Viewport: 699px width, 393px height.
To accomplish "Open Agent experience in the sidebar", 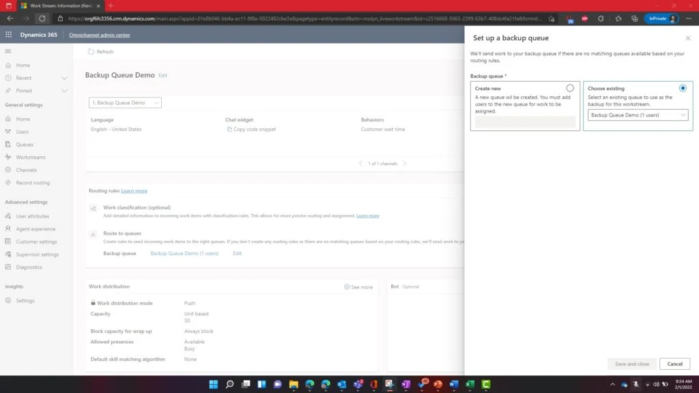I will [x=36, y=229].
